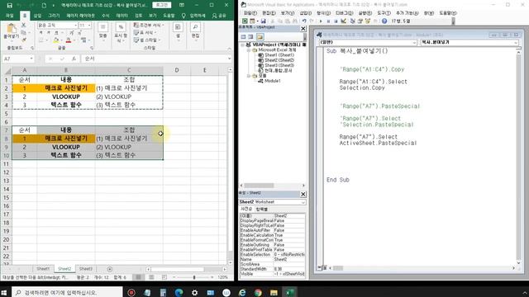529x297 pixels.
Task: Click the Cut scissors icon in Excel ribbon
Action: 24,26
